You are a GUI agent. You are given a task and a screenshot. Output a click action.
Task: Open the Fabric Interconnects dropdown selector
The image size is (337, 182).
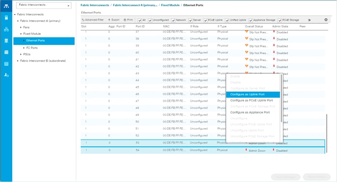click(44, 5)
